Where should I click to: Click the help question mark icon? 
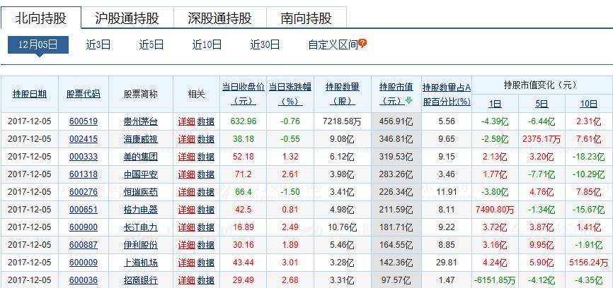[363, 44]
